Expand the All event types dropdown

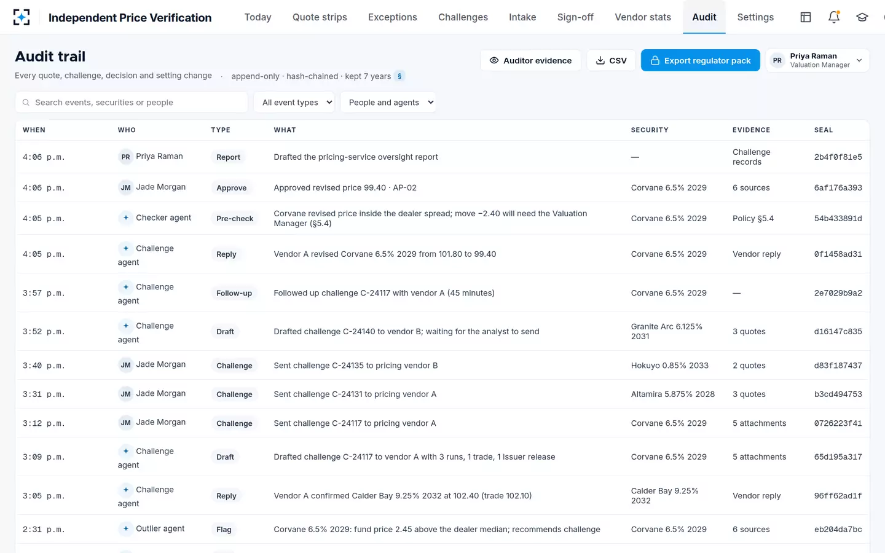(294, 103)
